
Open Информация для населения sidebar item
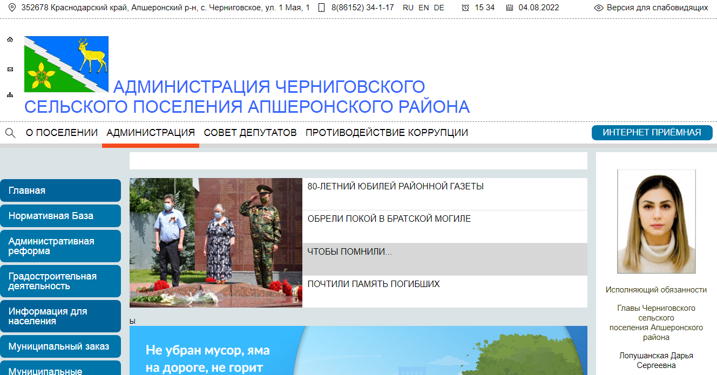60,316
